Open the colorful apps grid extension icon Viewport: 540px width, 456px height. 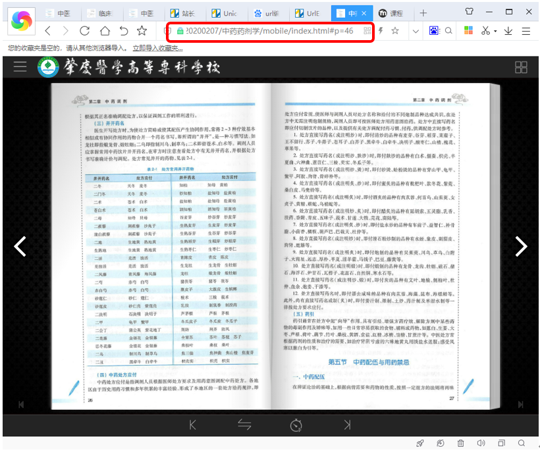point(468,31)
